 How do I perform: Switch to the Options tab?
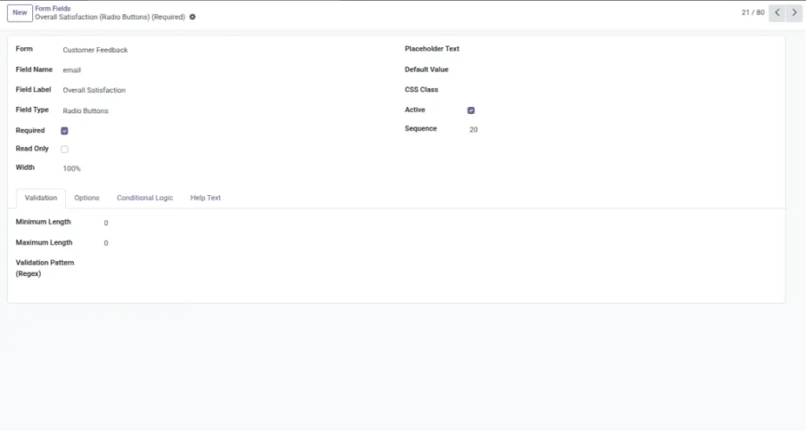click(x=87, y=197)
